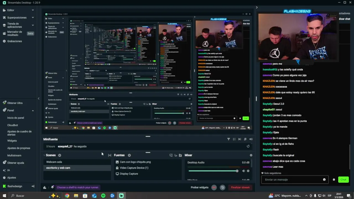Filter Minifuente events with funnel icon

pyautogui.click(x=228, y=139)
